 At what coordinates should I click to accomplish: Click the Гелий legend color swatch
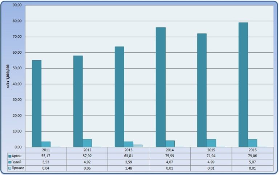click(x=10, y=162)
